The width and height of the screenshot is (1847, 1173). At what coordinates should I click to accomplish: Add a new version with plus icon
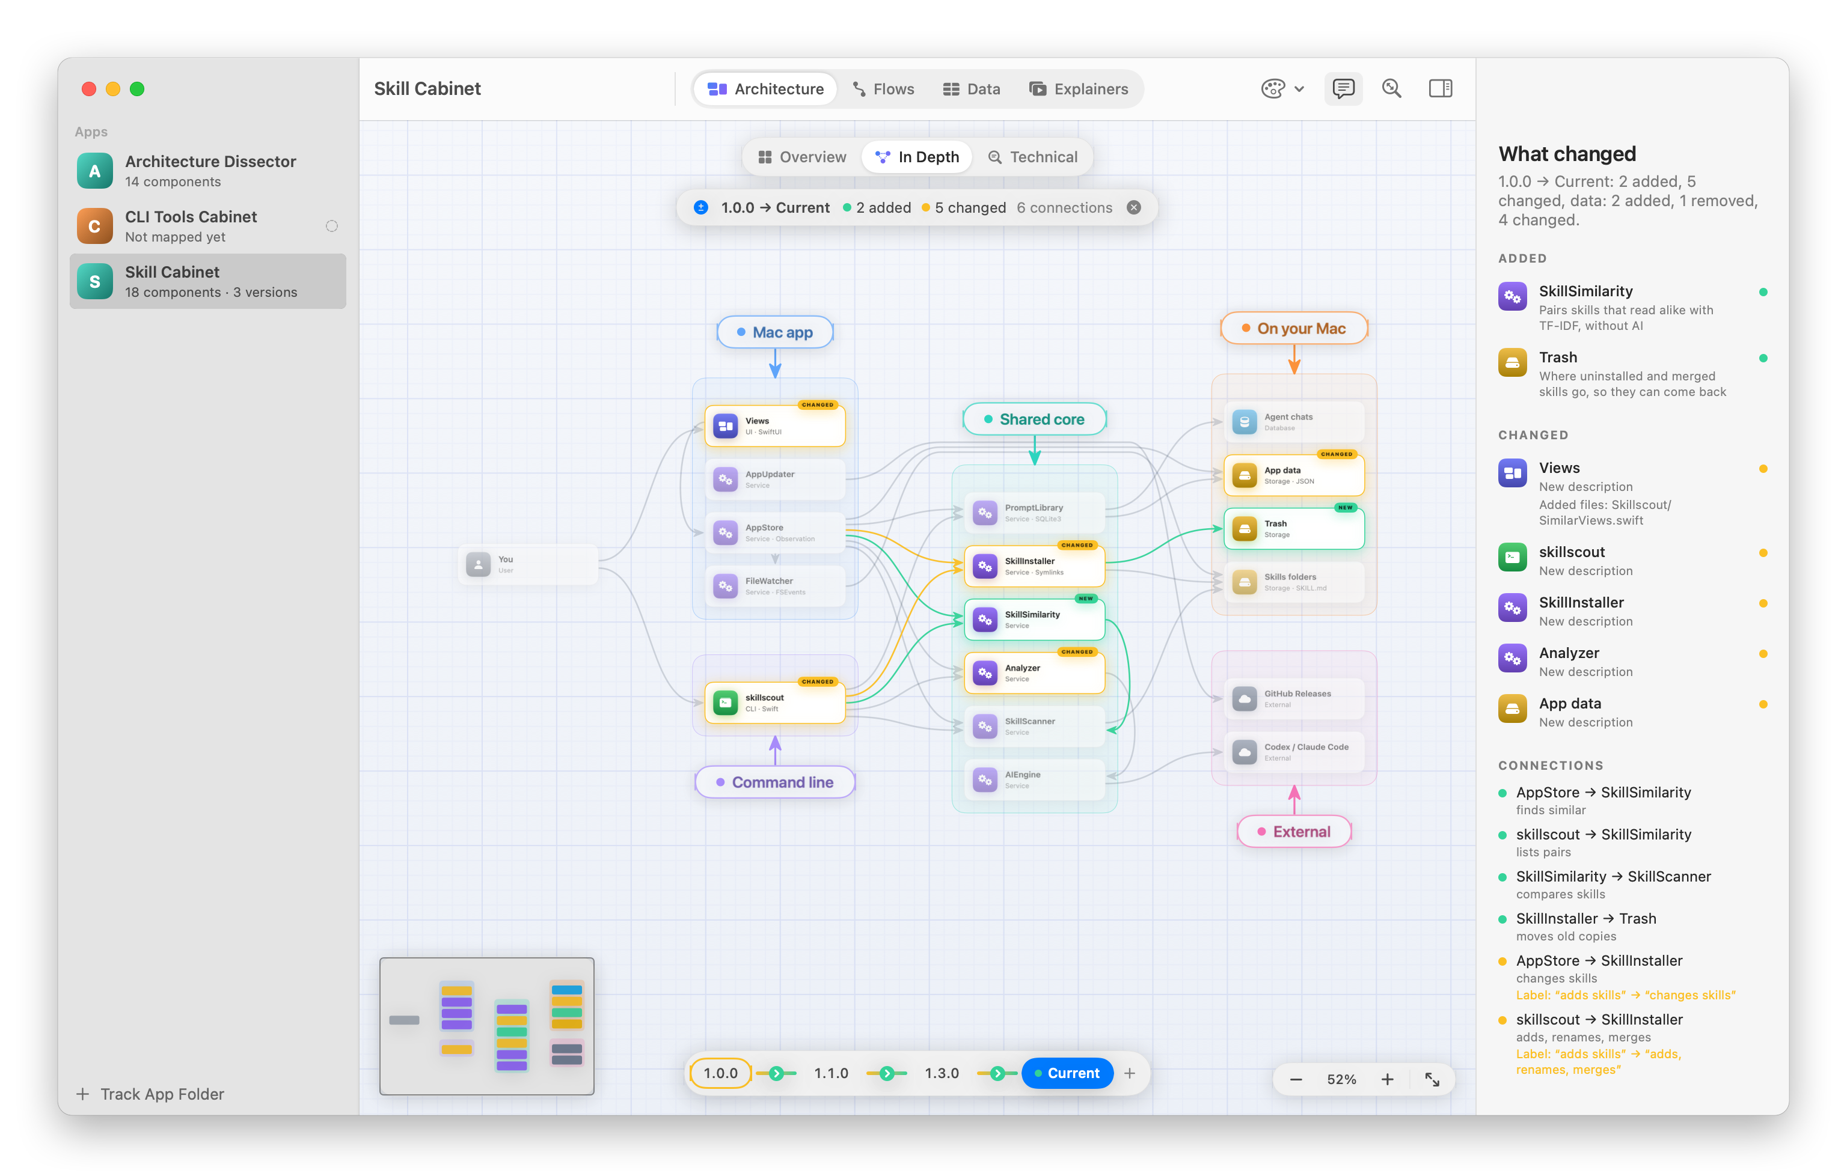[x=1130, y=1073]
